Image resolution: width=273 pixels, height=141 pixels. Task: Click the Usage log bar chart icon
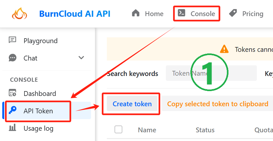click(x=13, y=127)
